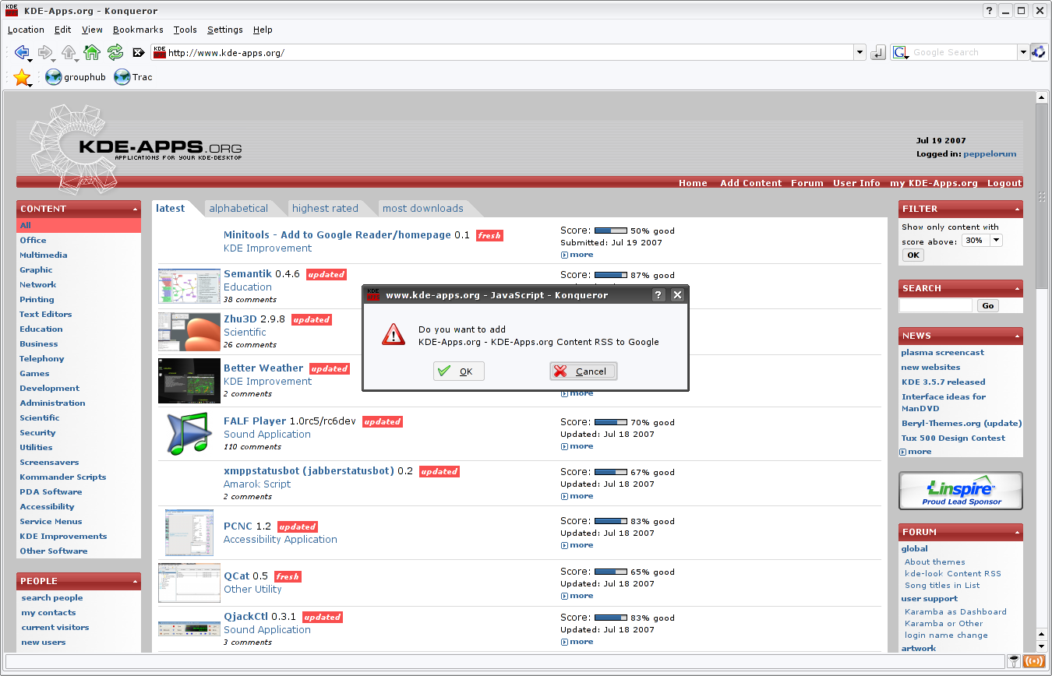Click the grey Forward arrow toolbar icon
The image size is (1052, 676).
[x=44, y=52]
